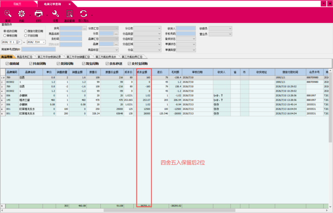Sort by the 成本金额 column header
The height and width of the screenshot is (213, 333).
(142, 72)
